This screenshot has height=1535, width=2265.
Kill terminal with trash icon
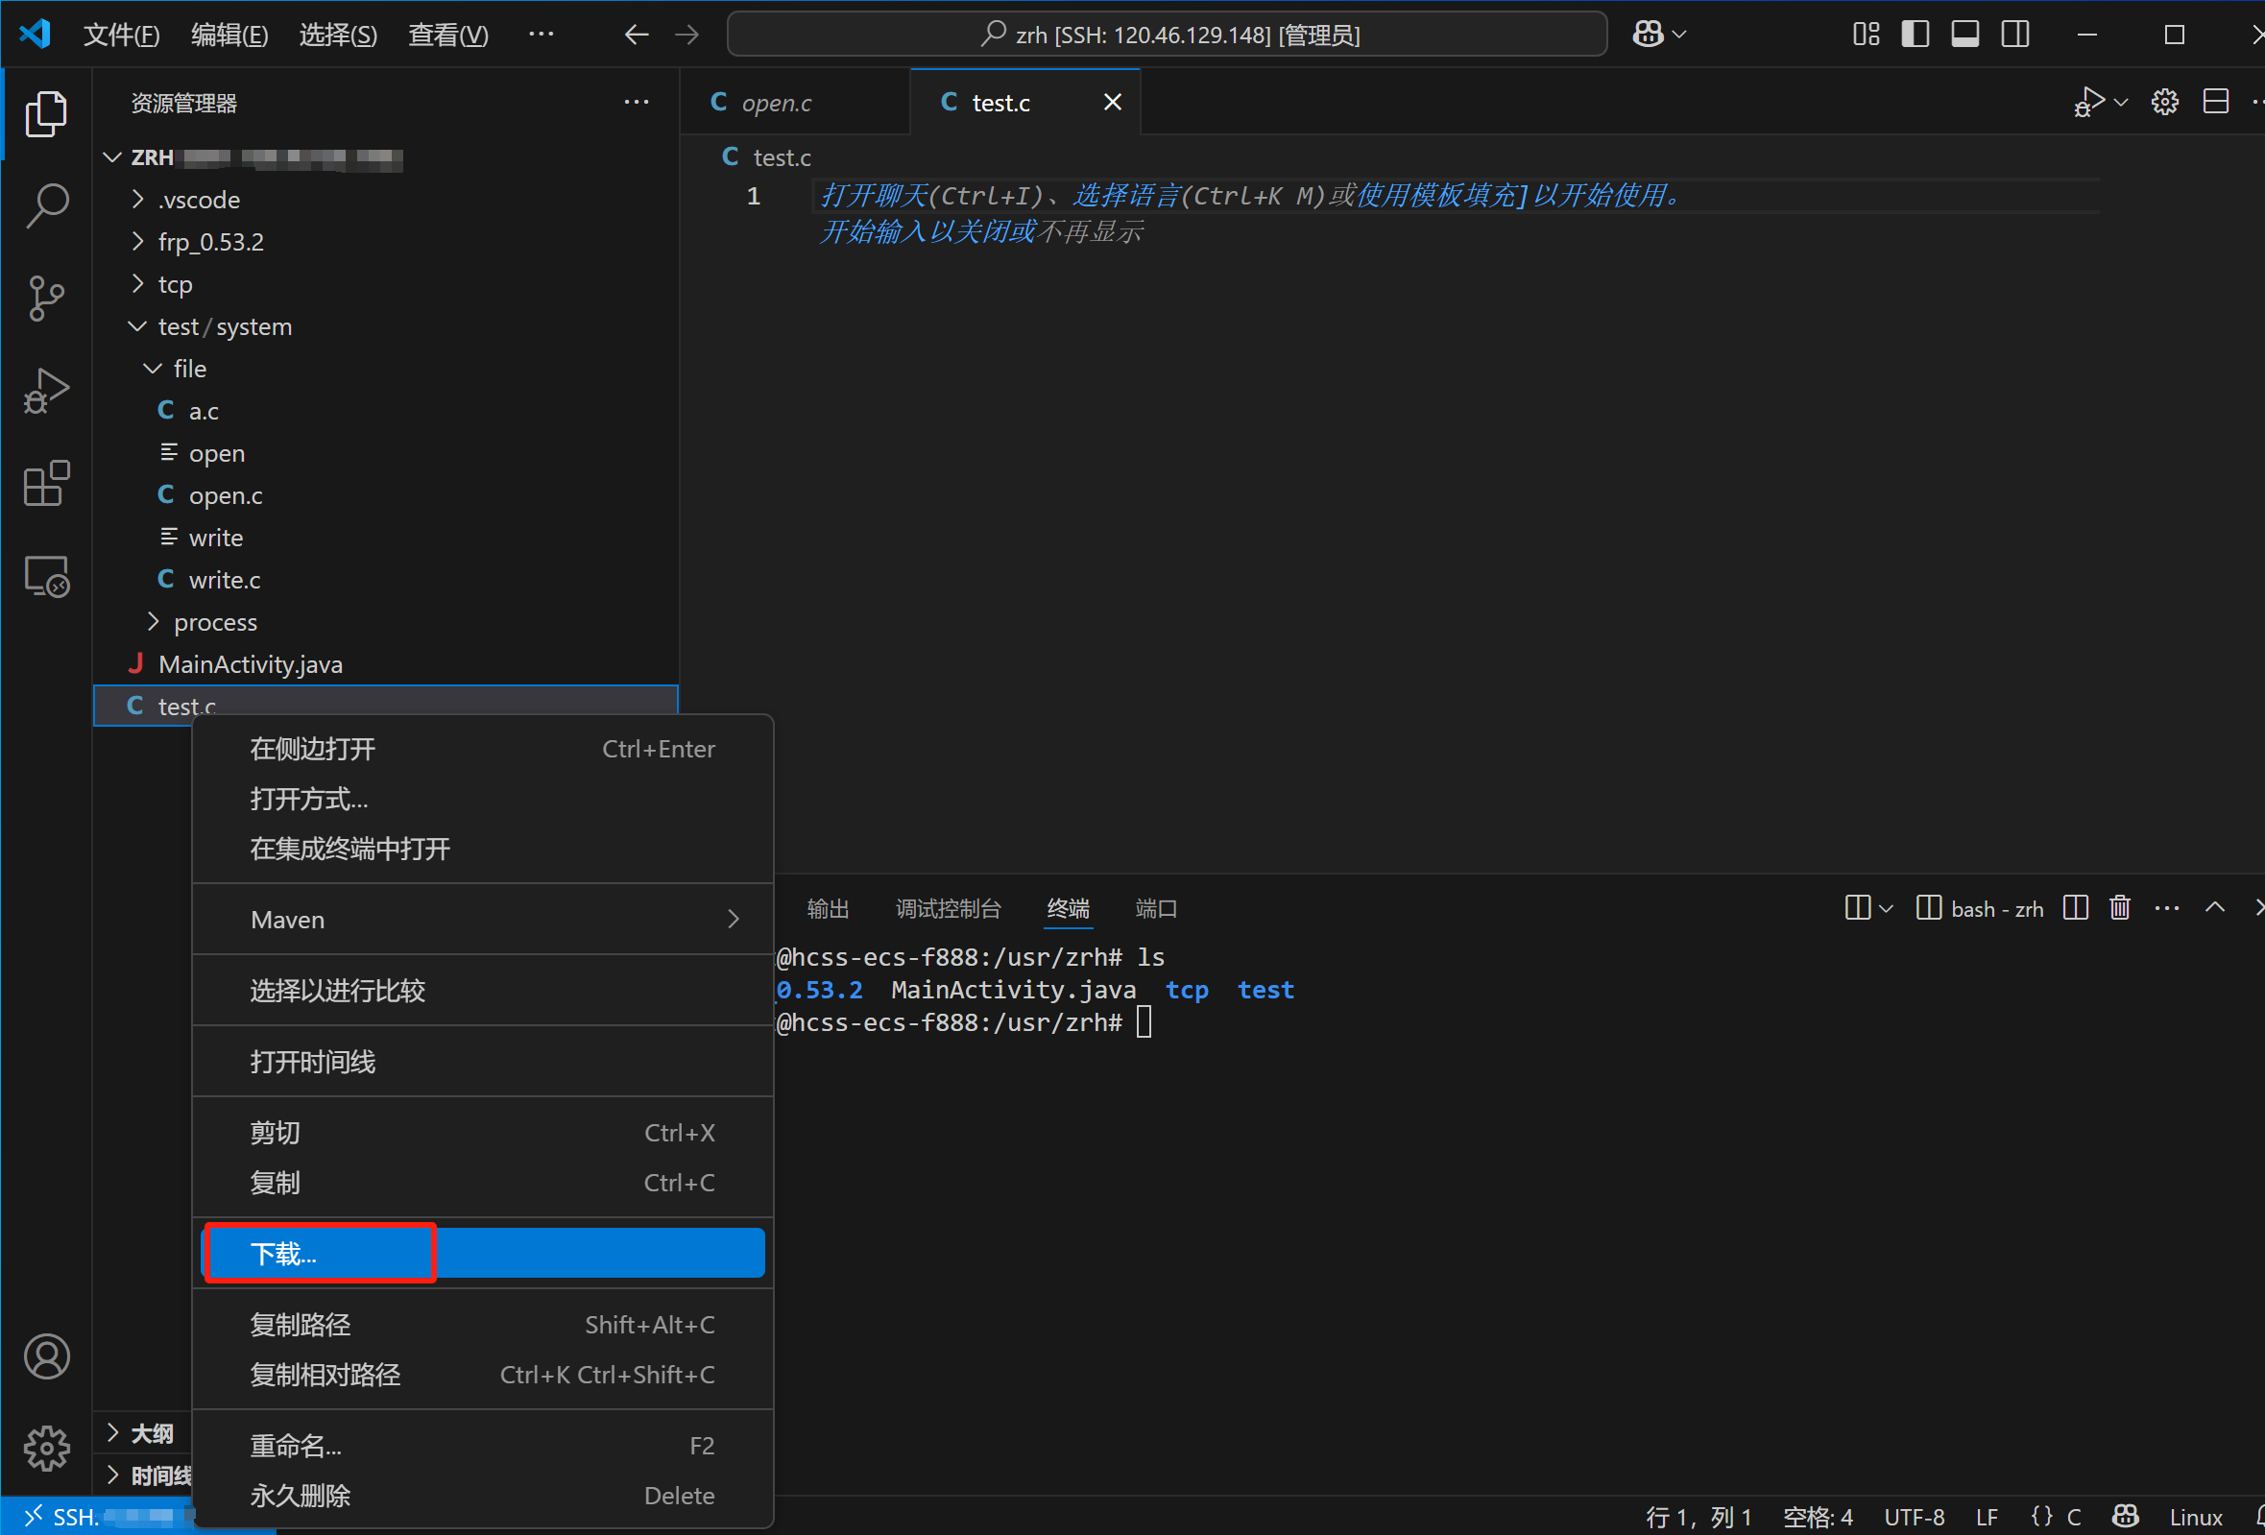[2119, 908]
